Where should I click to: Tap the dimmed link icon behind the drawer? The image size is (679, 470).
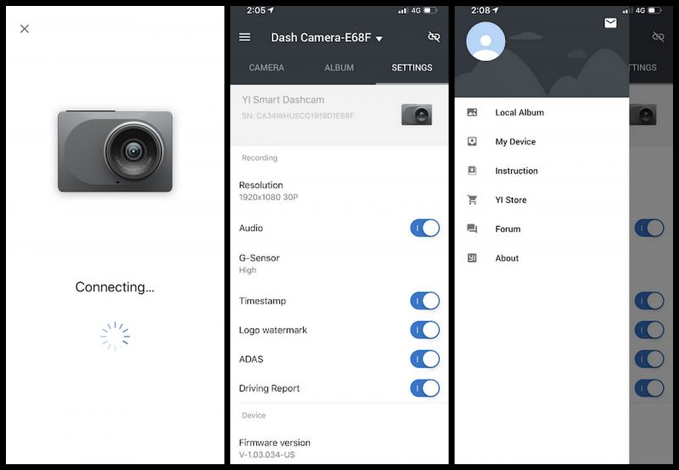click(658, 37)
